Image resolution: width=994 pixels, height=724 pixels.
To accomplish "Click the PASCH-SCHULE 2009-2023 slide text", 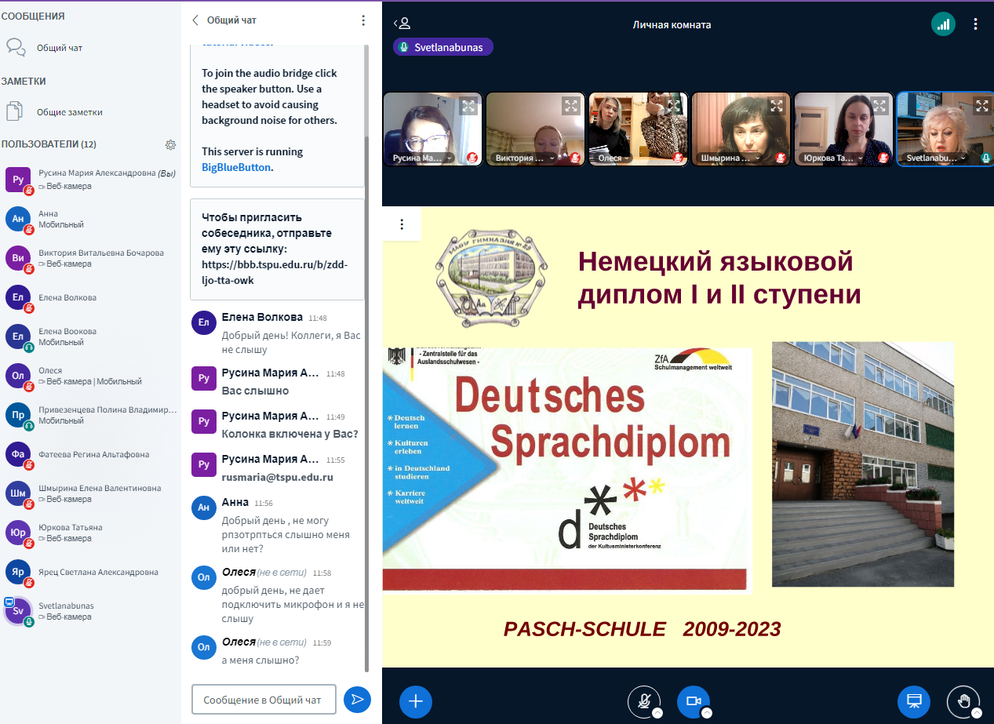I will [x=643, y=629].
